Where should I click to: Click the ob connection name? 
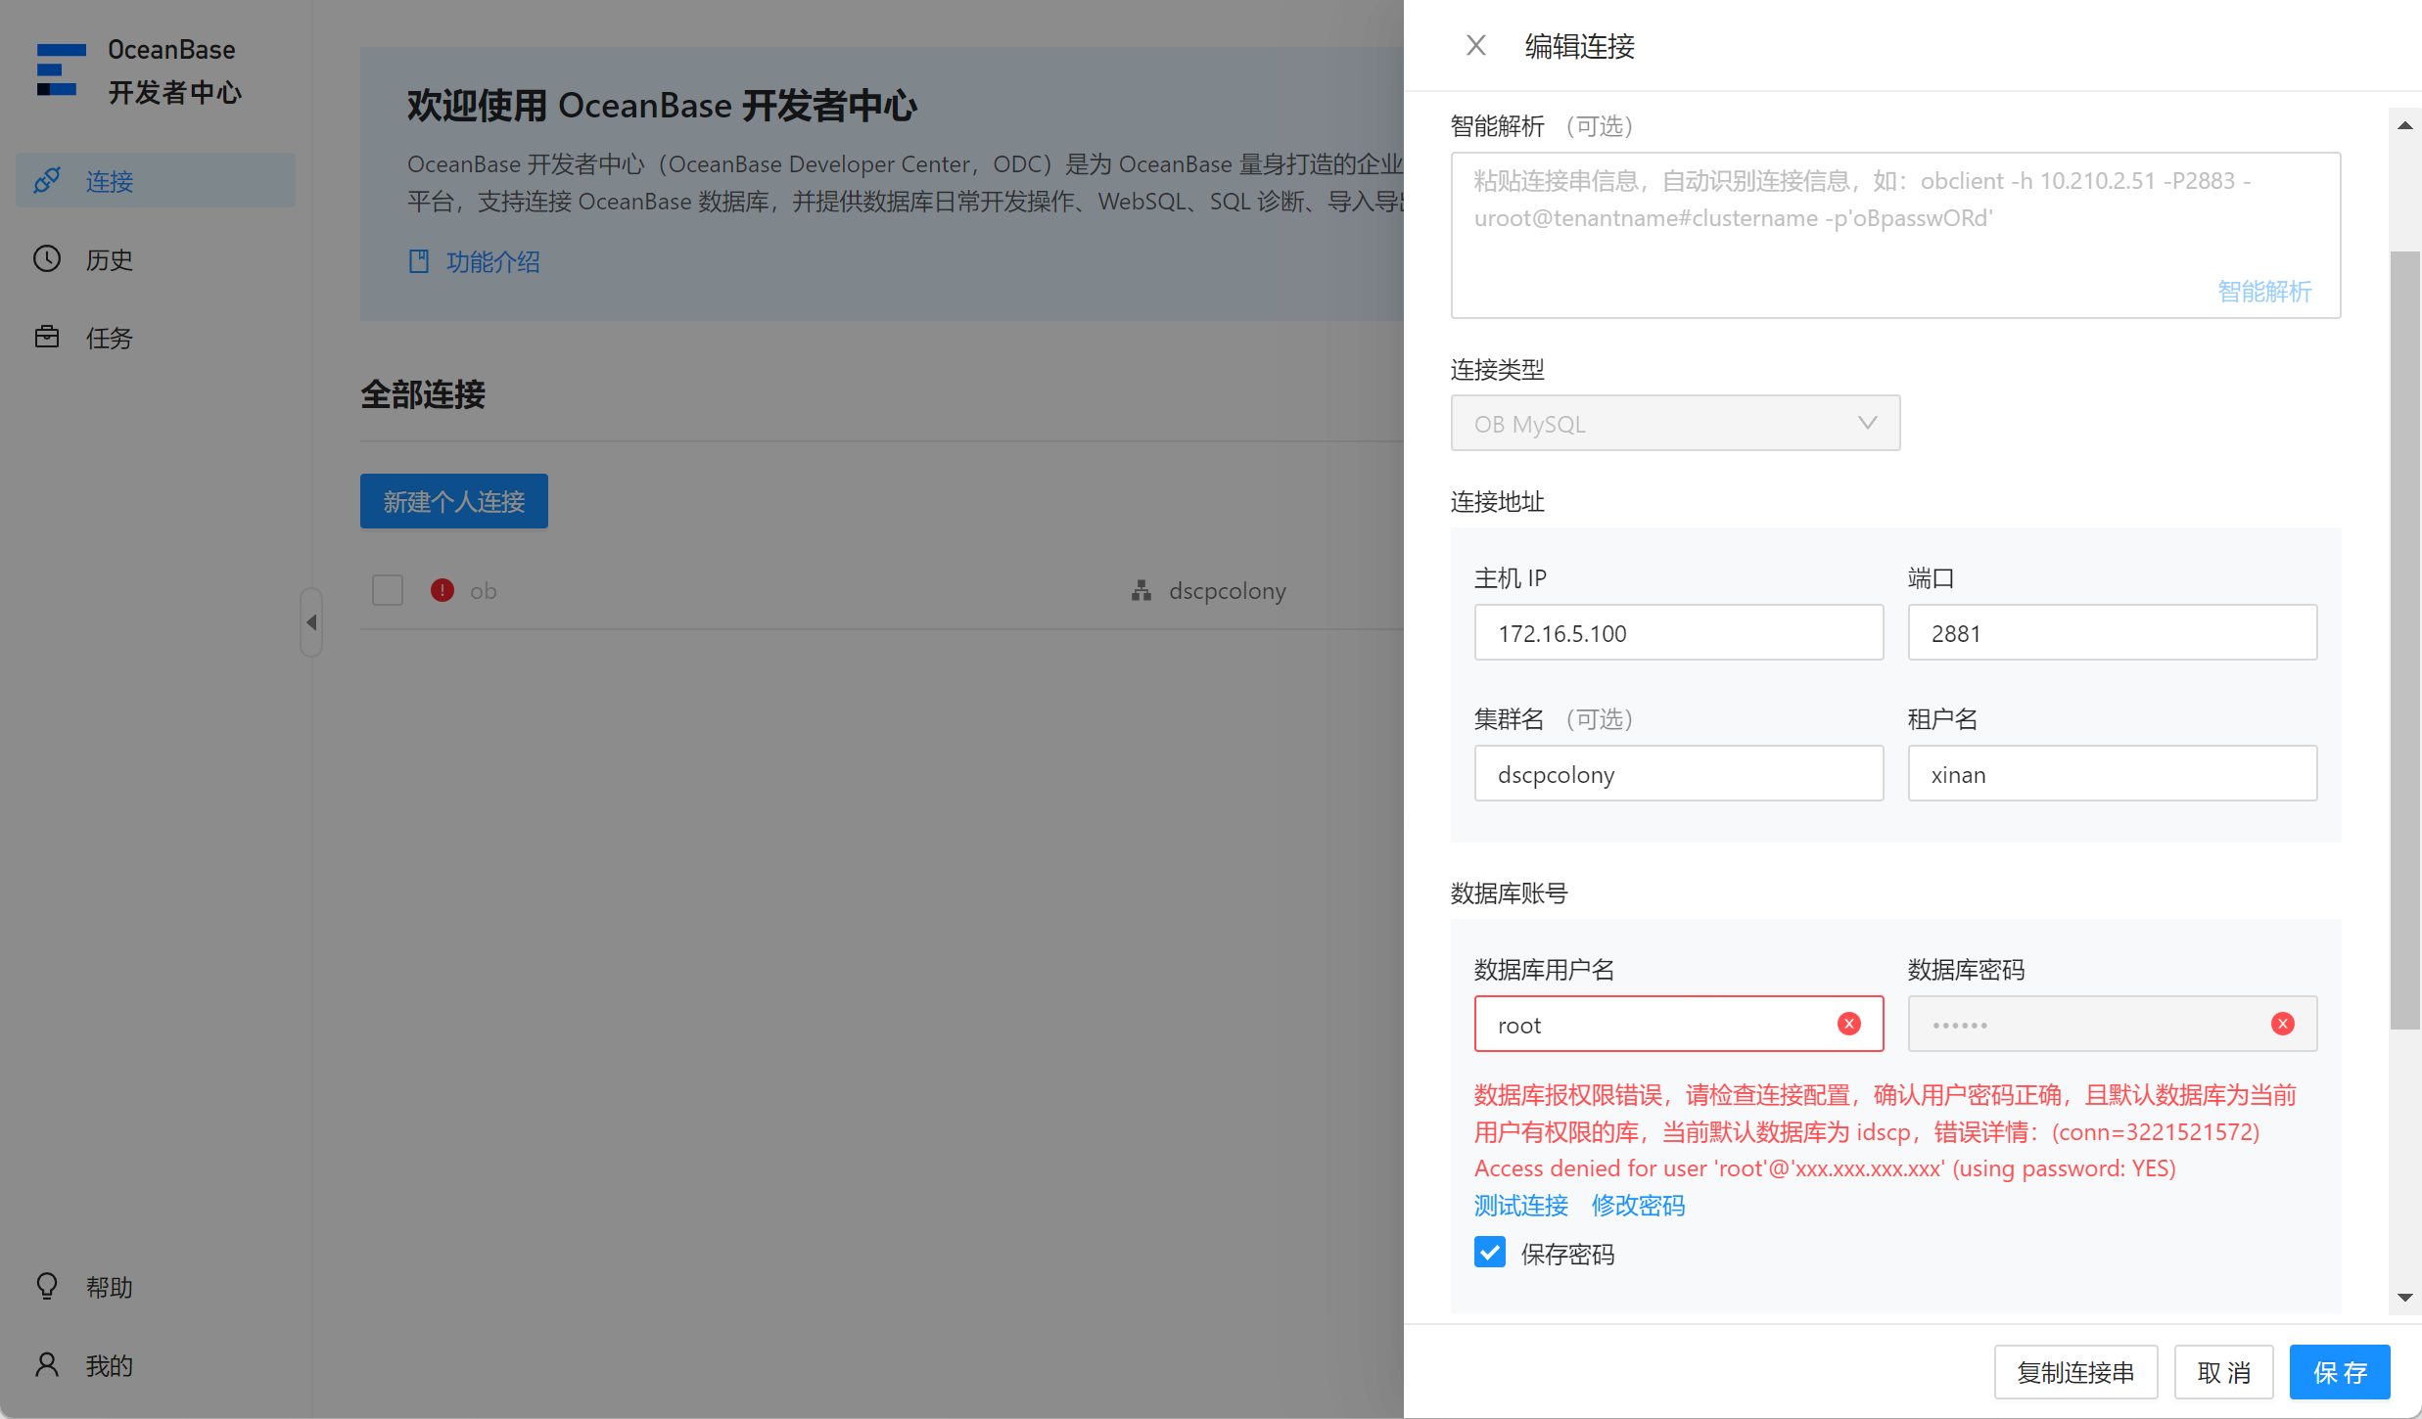484,590
